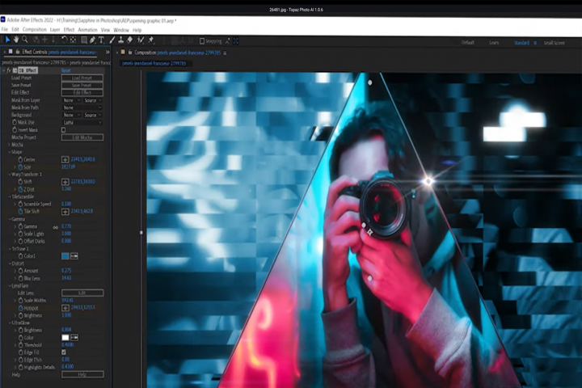
Task: Open the Edit menu
Action: click(15, 29)
